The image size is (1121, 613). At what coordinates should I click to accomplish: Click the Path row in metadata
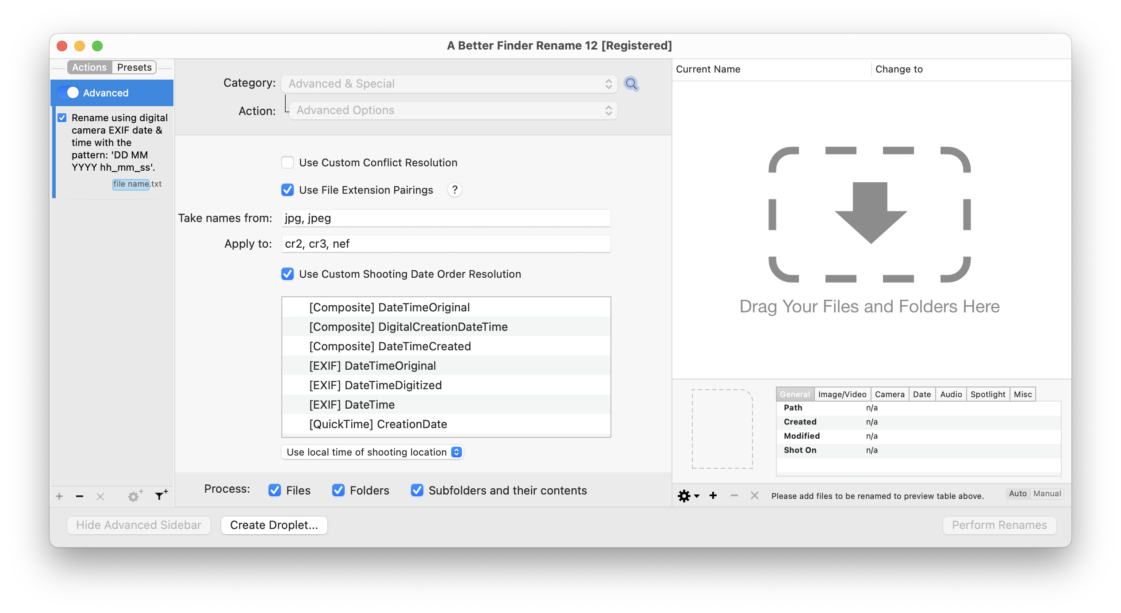click(918, 408)
